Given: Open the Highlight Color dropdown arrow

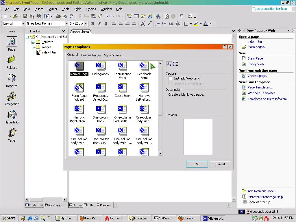Looking at the screenshot, I should 201,24.
